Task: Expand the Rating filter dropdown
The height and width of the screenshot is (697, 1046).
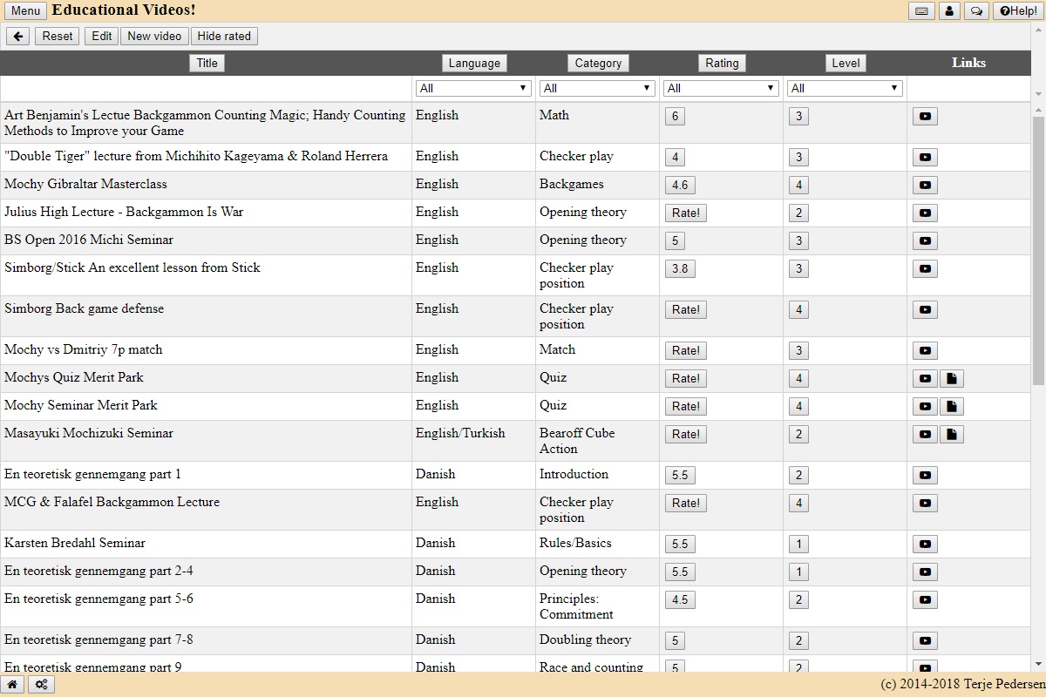Action: click(x=721, y=88)
